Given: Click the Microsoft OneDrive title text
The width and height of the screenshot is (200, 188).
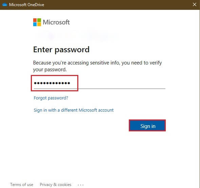Looking at the screenshot, I should pos(27,5).
